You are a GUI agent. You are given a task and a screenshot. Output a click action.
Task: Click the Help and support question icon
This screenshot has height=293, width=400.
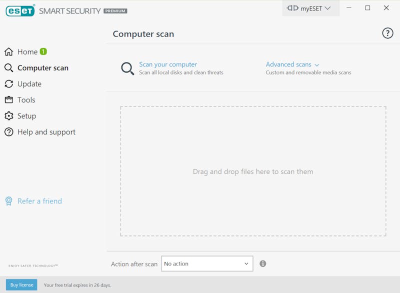[x=8, y=132]
